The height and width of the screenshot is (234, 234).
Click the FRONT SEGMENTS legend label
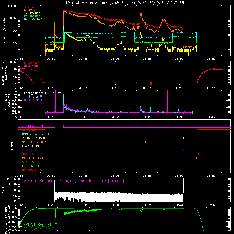pyautogui.click(x=40, y=225)
